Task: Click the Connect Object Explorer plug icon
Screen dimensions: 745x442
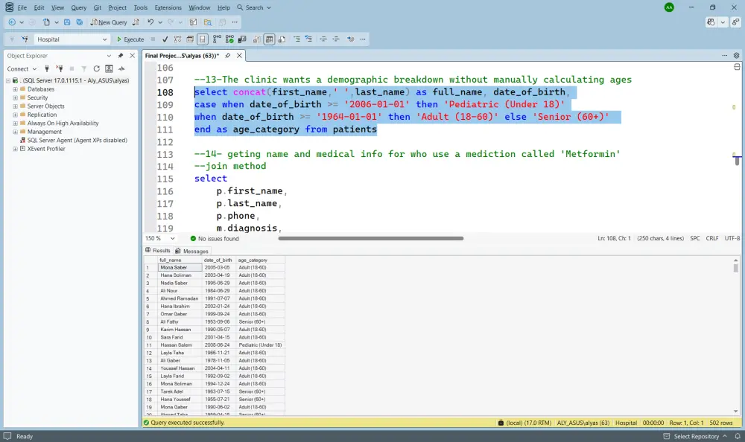Action: (46, 69)
